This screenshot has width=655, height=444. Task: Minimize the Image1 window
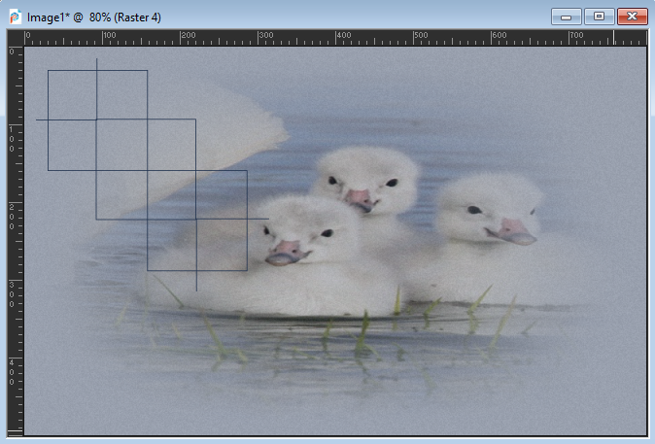pyautogui.click(x=566, y=17)
